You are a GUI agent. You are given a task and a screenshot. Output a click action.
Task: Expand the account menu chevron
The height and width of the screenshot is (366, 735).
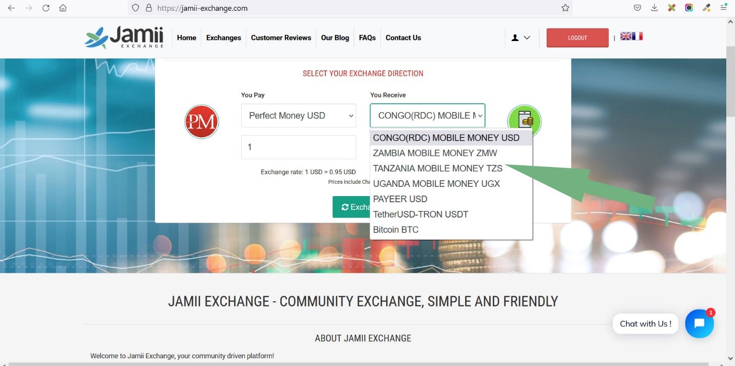click(527, 38)
